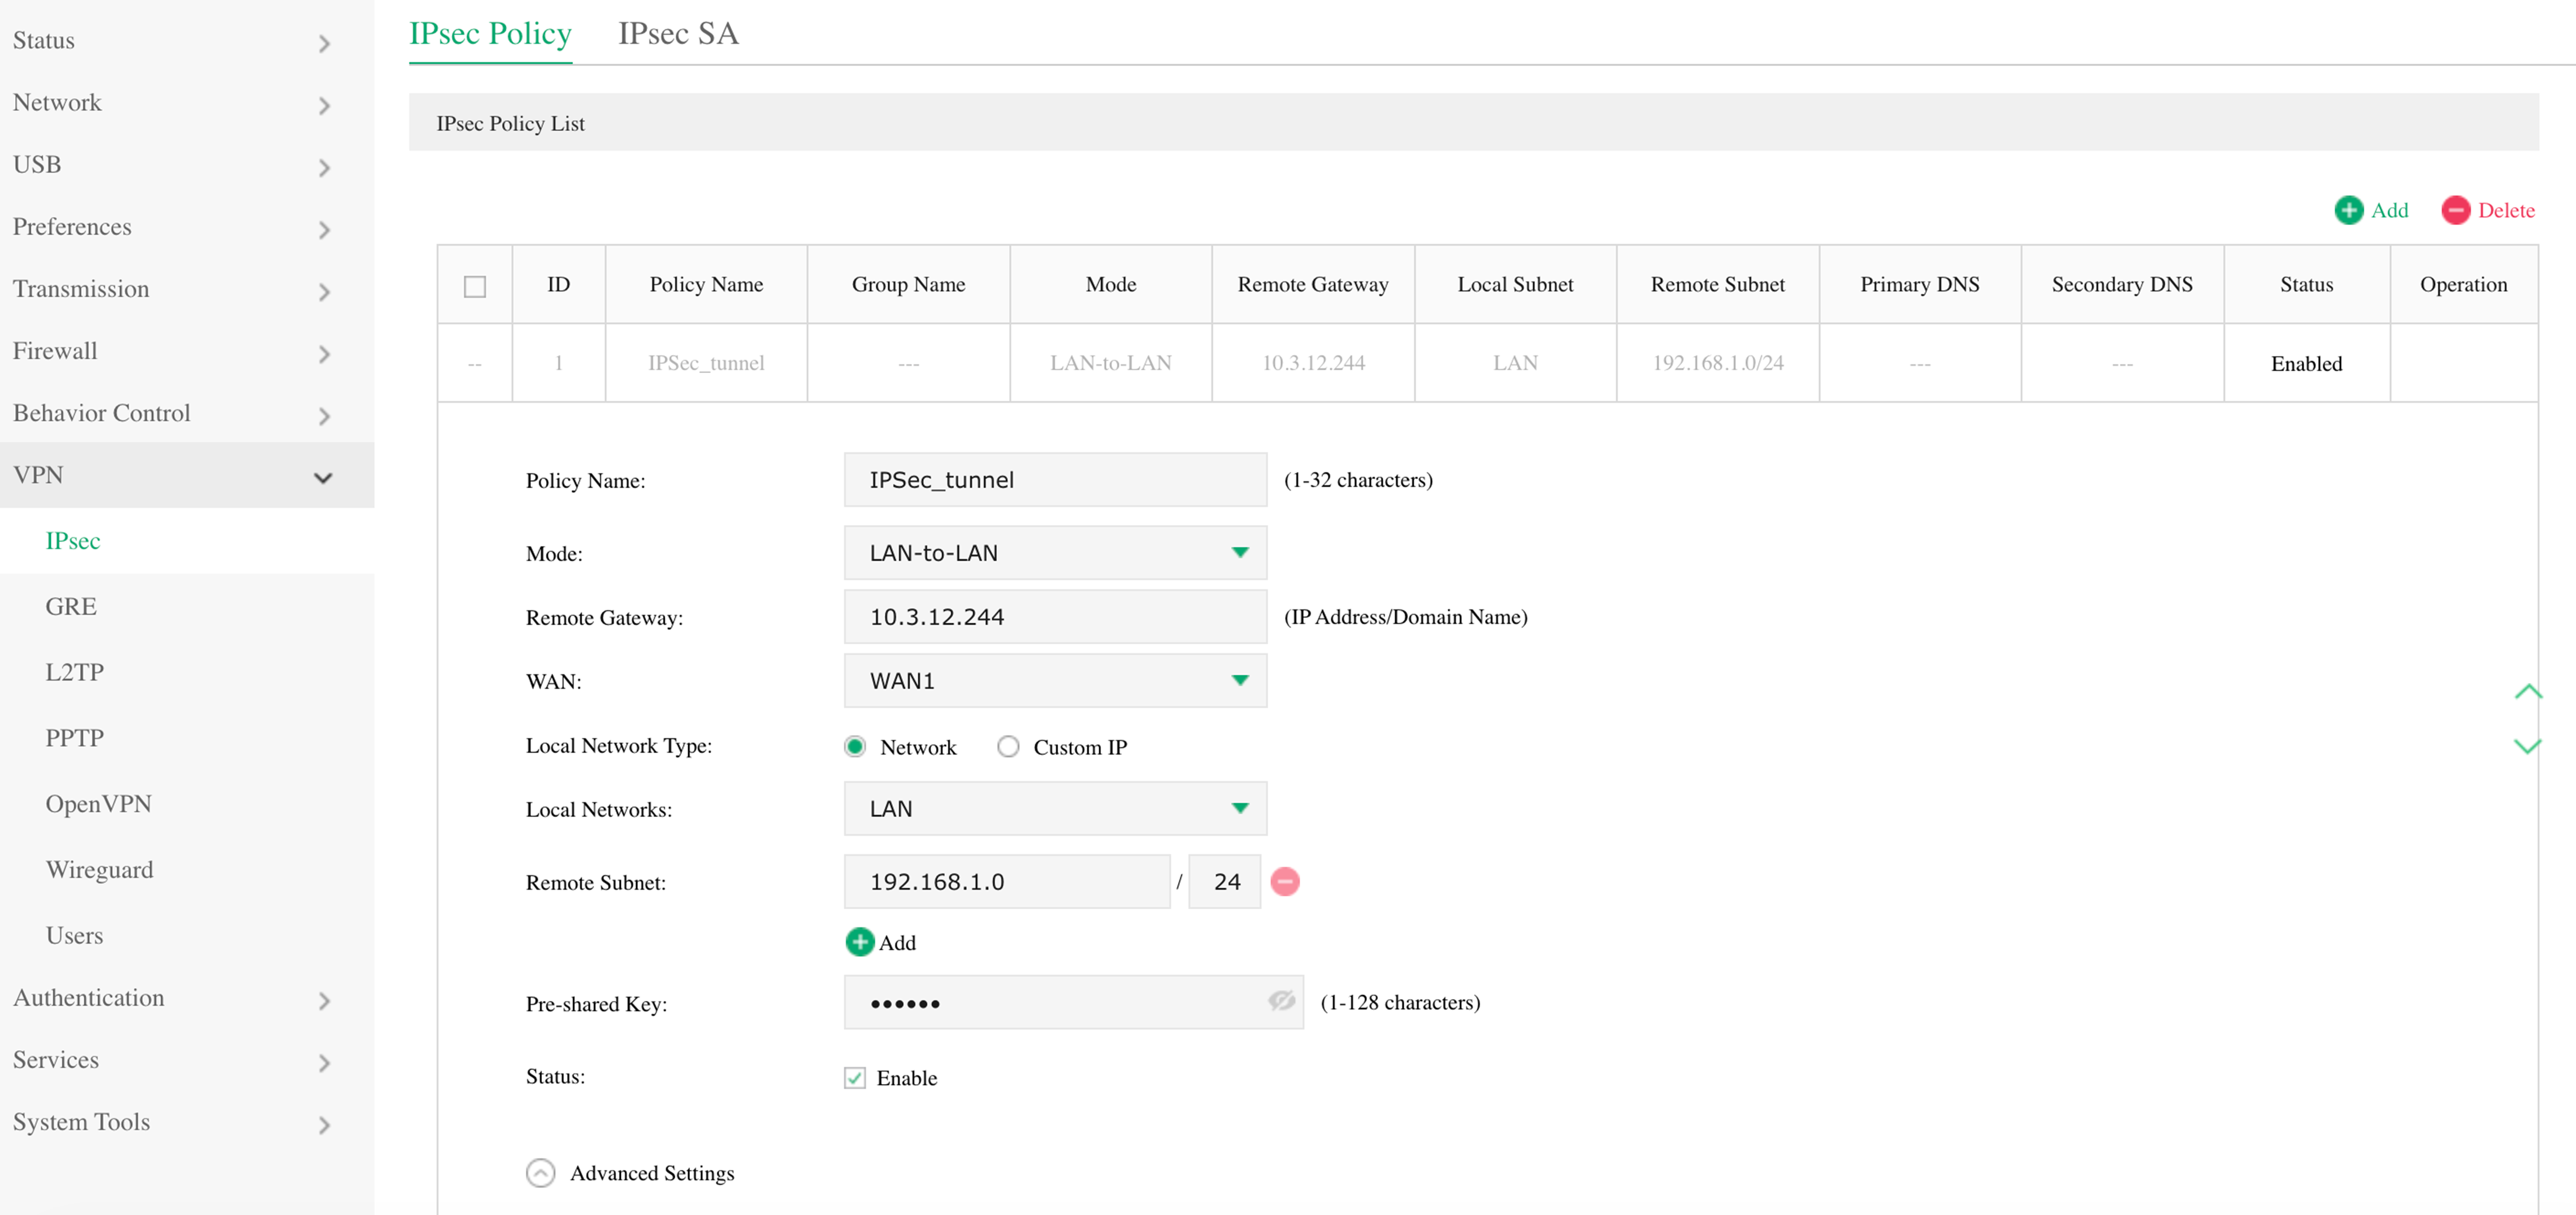
Task: Click the Add text link above table
Action: [2389, 210]
